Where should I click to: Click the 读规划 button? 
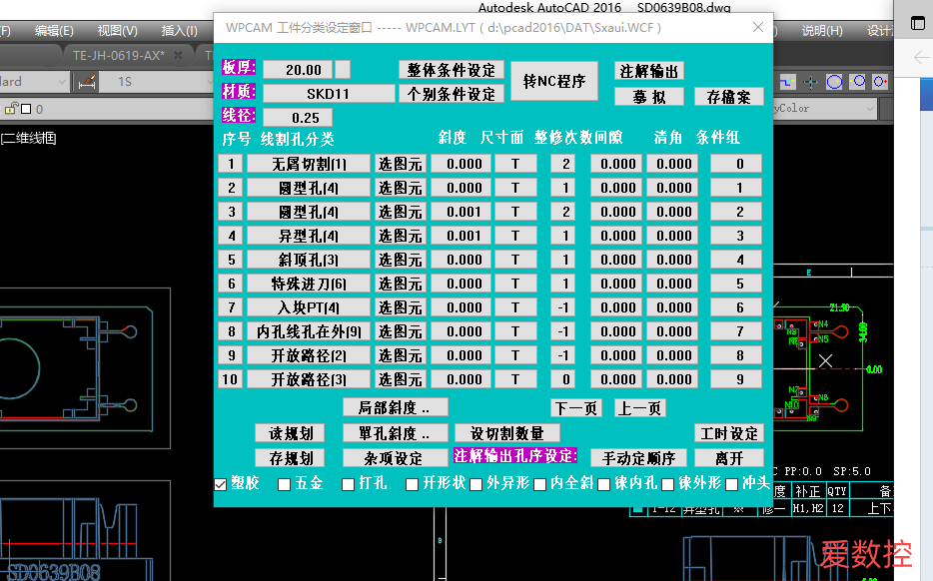click(x=290, y=433)
